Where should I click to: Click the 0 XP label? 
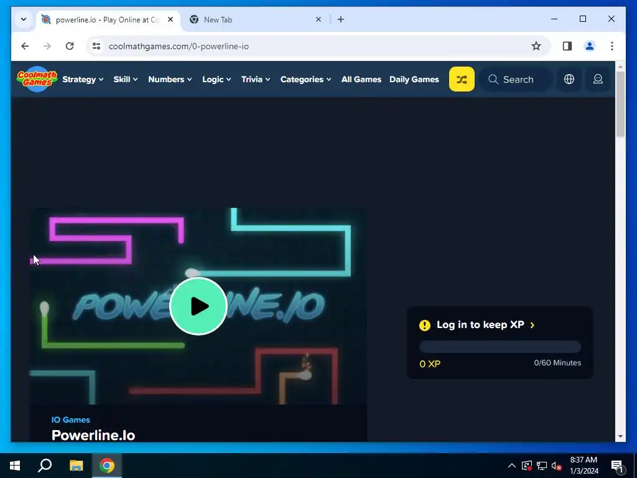(x=430, y=363)
